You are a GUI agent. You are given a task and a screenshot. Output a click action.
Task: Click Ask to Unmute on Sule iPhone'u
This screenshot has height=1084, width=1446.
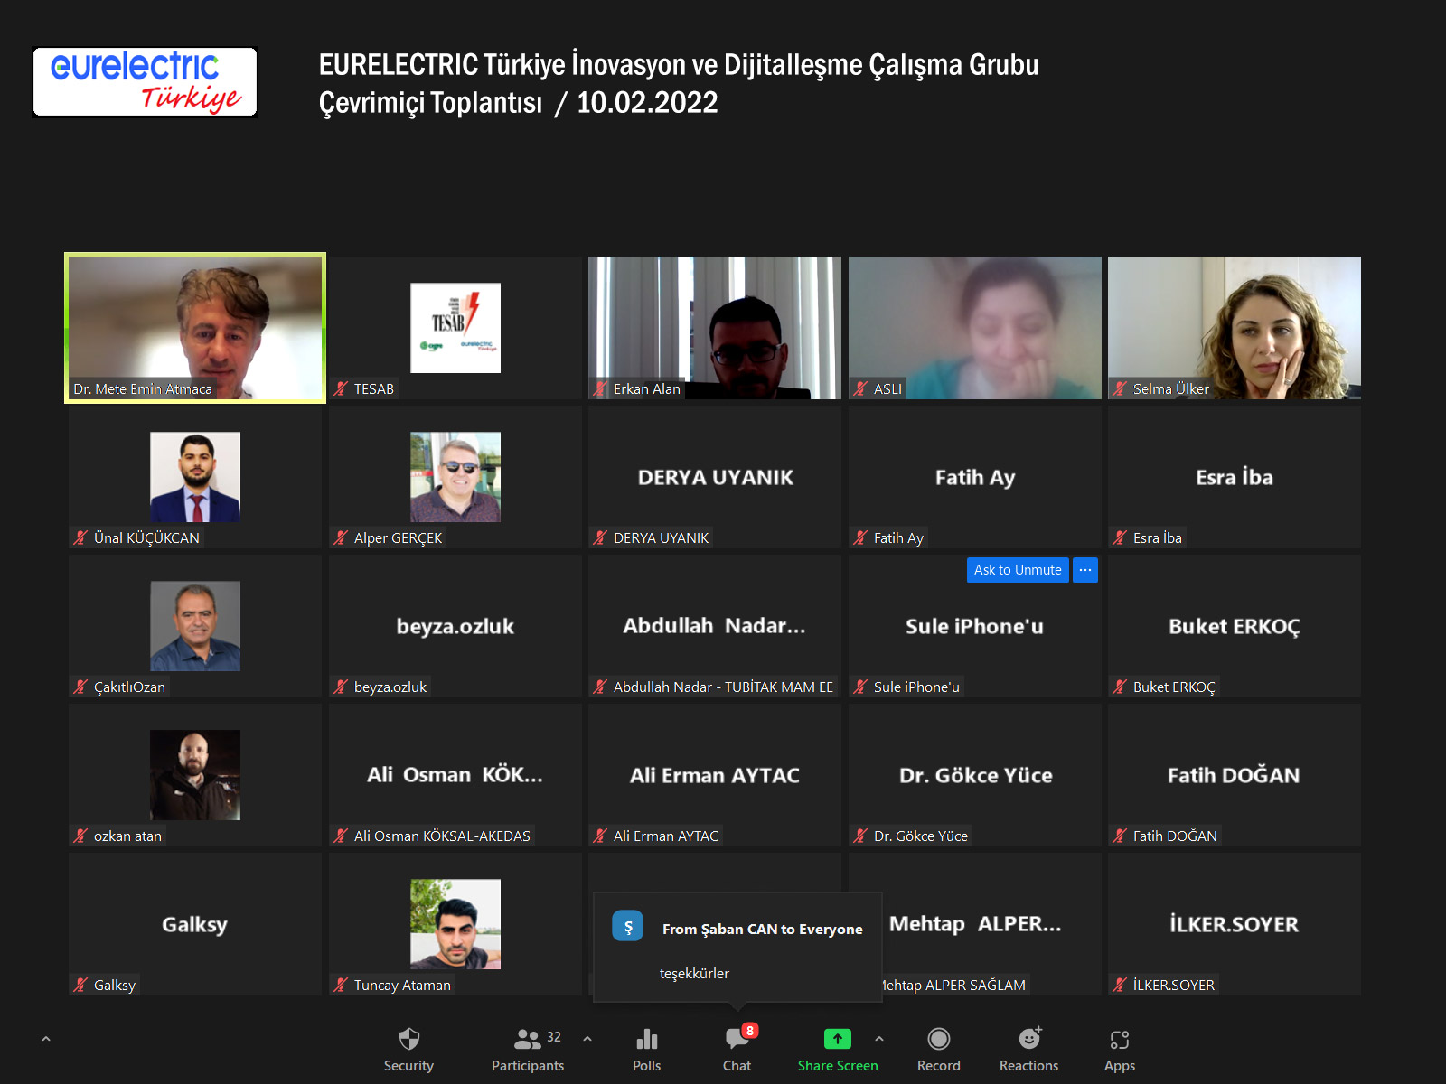pyautogui.click(x=1017, y=570)
